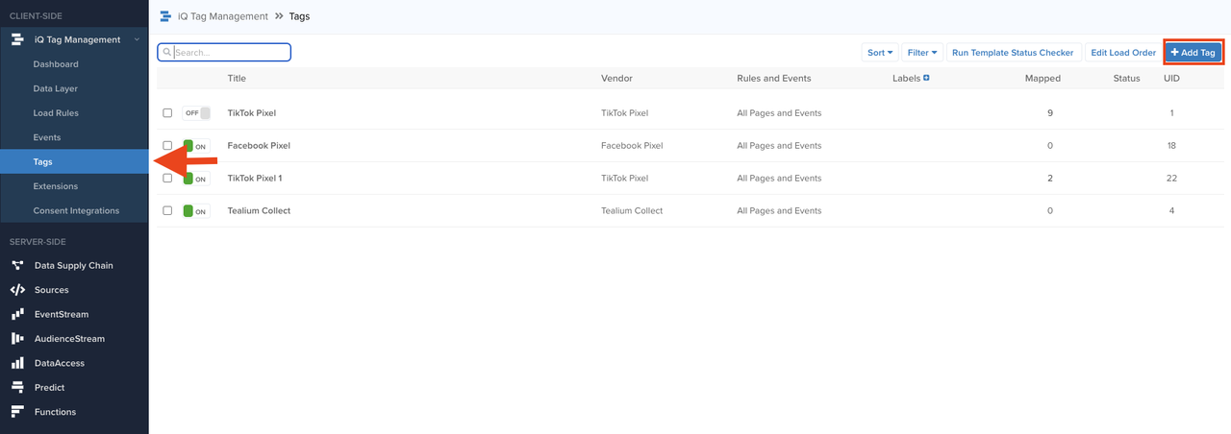
Task: Go to Extensions in the sidebar
Action: tap(56, 186)
